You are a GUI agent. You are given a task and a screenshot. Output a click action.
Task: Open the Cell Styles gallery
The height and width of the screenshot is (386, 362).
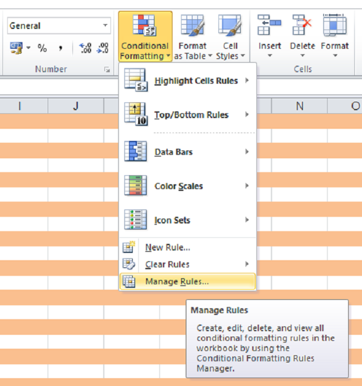pyautogui.click(x=230, y=37)
